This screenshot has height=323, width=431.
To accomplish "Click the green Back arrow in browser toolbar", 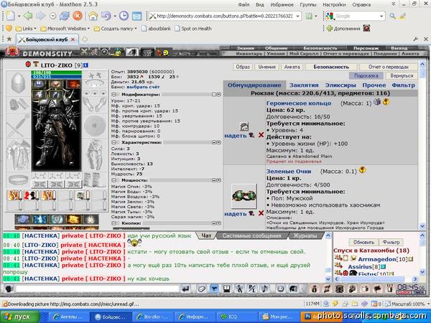I will tap(28, 16).
